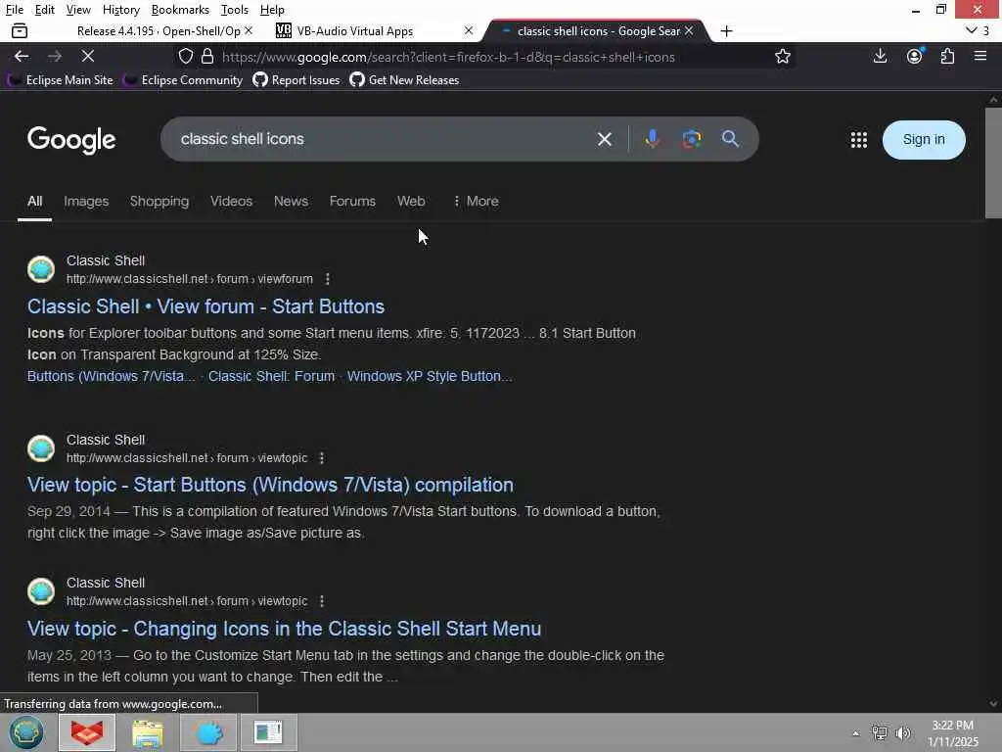
Task: Select the Web search filter
Action: (x=411, y=201)
